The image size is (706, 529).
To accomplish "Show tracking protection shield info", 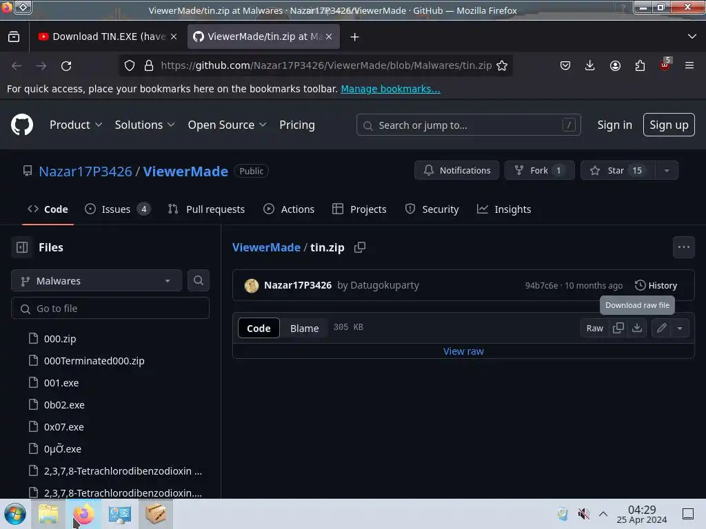I will point(130,65).
